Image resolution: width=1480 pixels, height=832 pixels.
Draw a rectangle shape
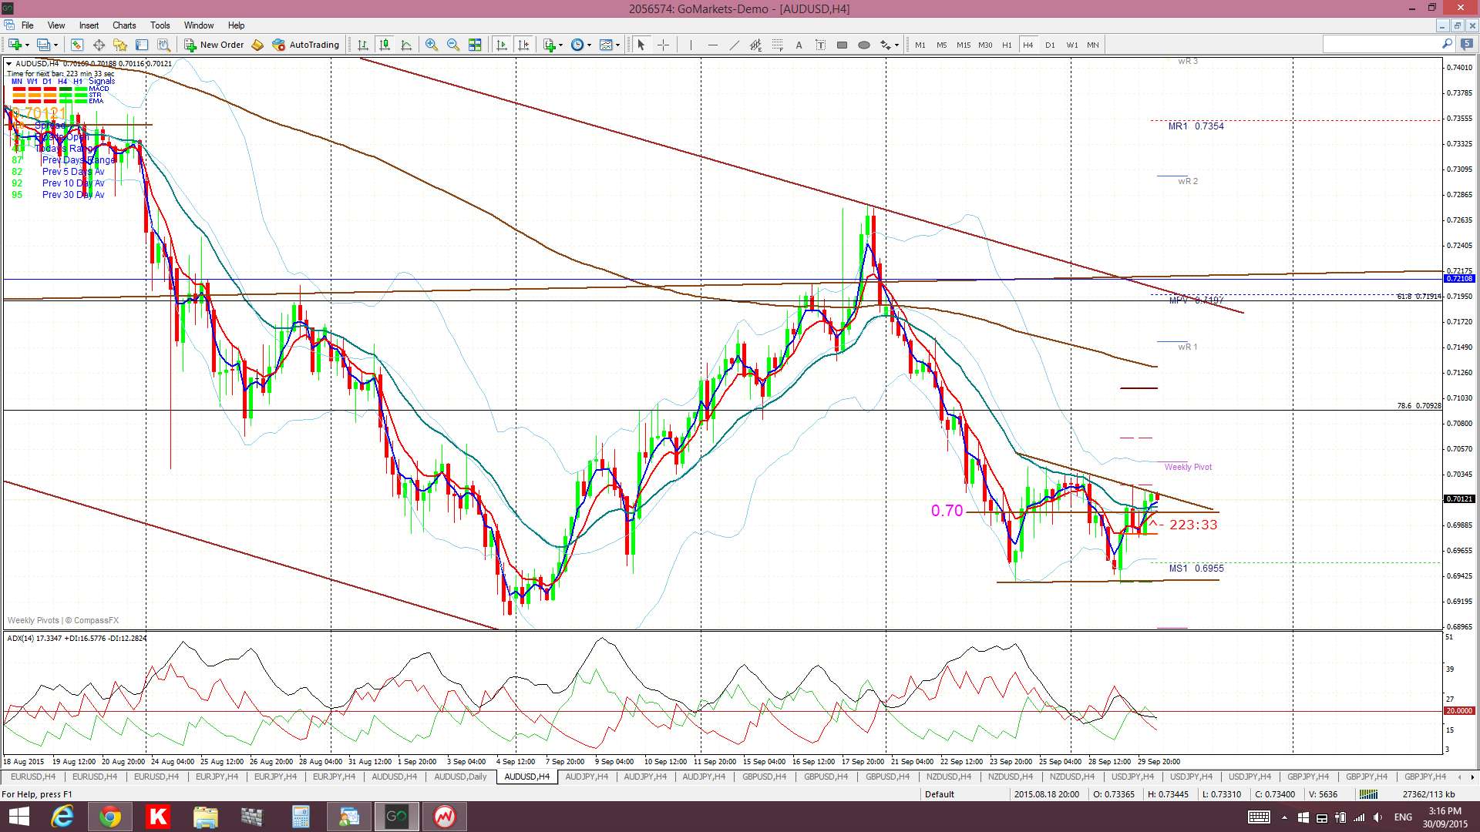tap(842, 45)
